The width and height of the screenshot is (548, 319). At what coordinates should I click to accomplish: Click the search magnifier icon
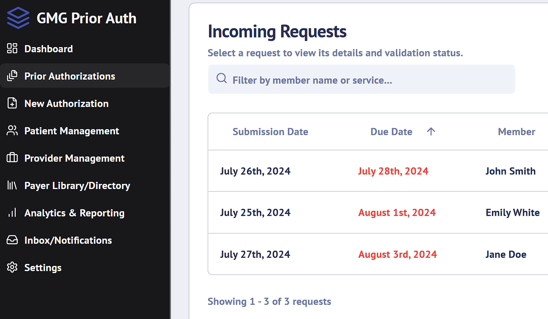pyautogui.click(x=222, y=78)
